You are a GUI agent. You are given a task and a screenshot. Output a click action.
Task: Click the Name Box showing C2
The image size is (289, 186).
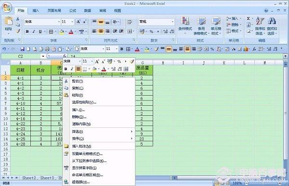[21, 56]
